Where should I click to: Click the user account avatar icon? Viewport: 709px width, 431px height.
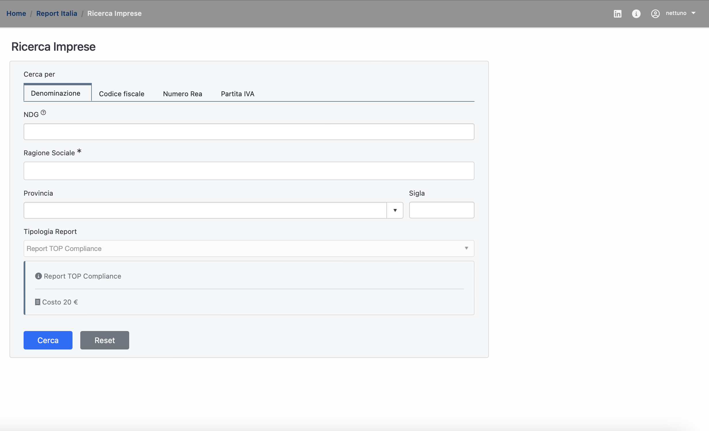(655, 14)
